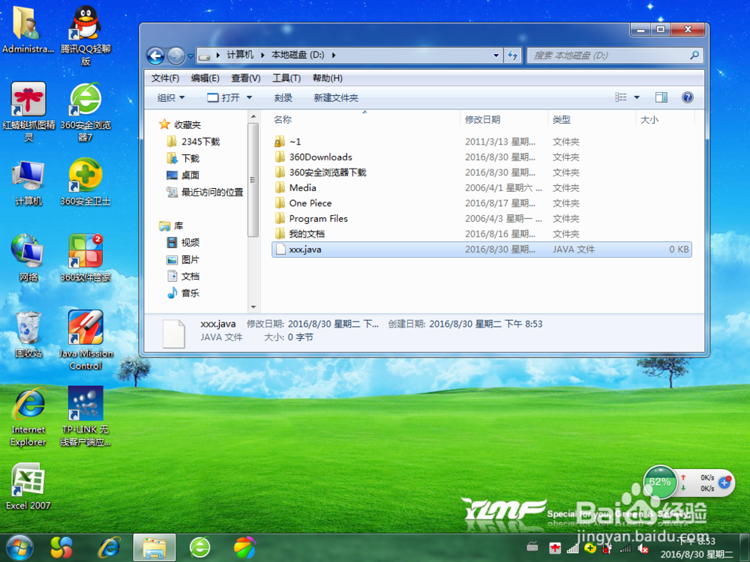This screenshot has width=750, height=562.
Task: Expand the address bar history dropdown
Action: coord(496,55)
